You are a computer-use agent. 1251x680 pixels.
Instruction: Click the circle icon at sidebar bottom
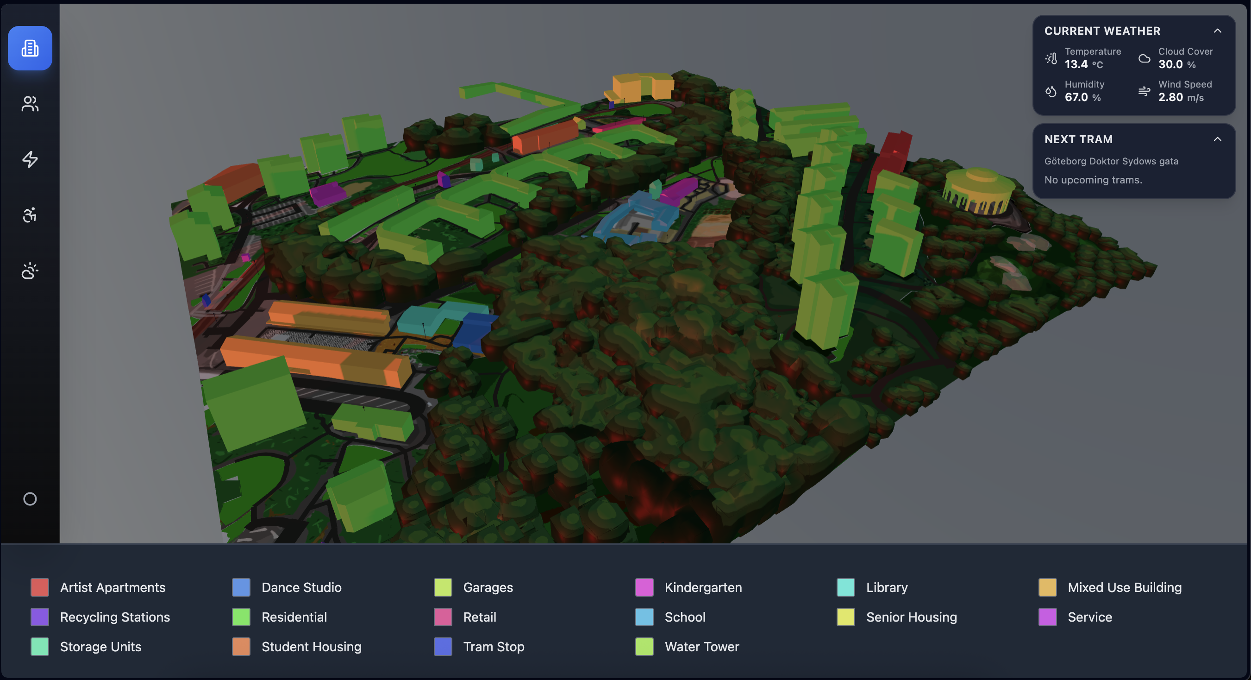(30, 499)
